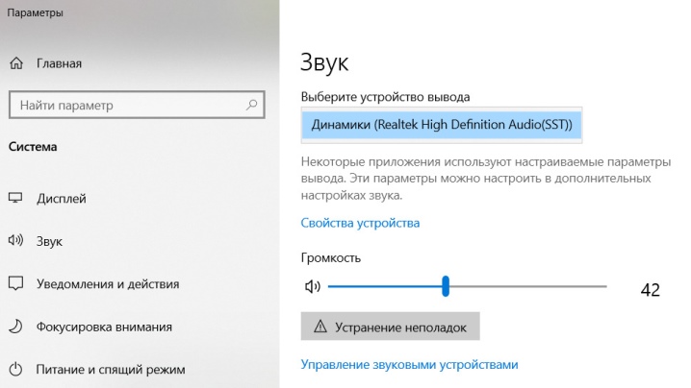Select Звук in the sidebar

[x=49, y=241]
